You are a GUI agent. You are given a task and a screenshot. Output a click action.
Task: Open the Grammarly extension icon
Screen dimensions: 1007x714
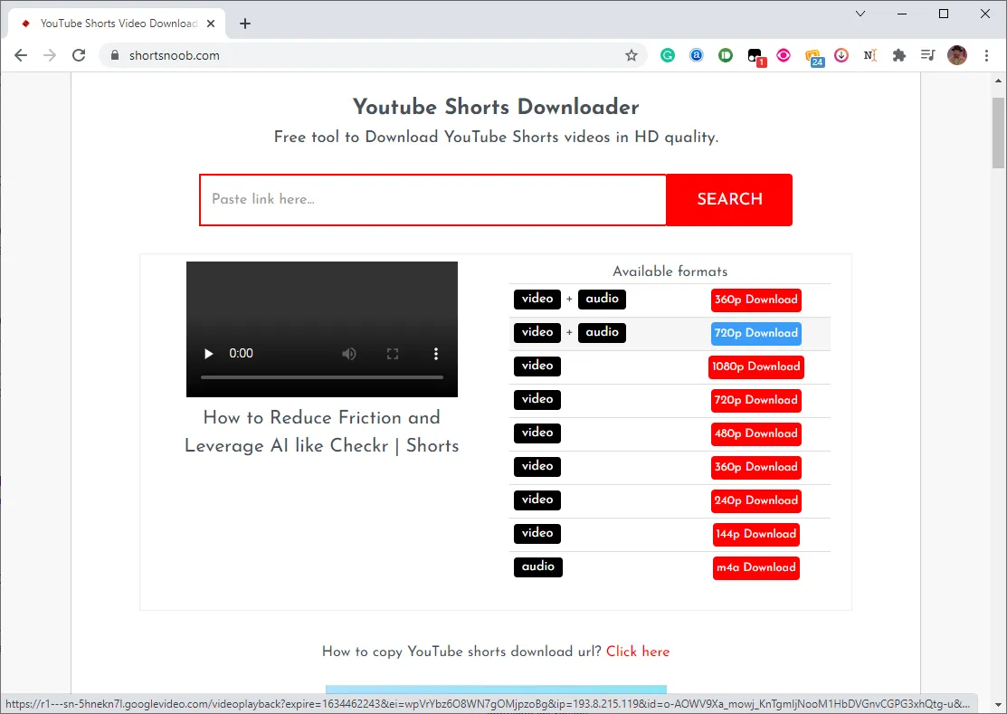click(x=668, y=55)
